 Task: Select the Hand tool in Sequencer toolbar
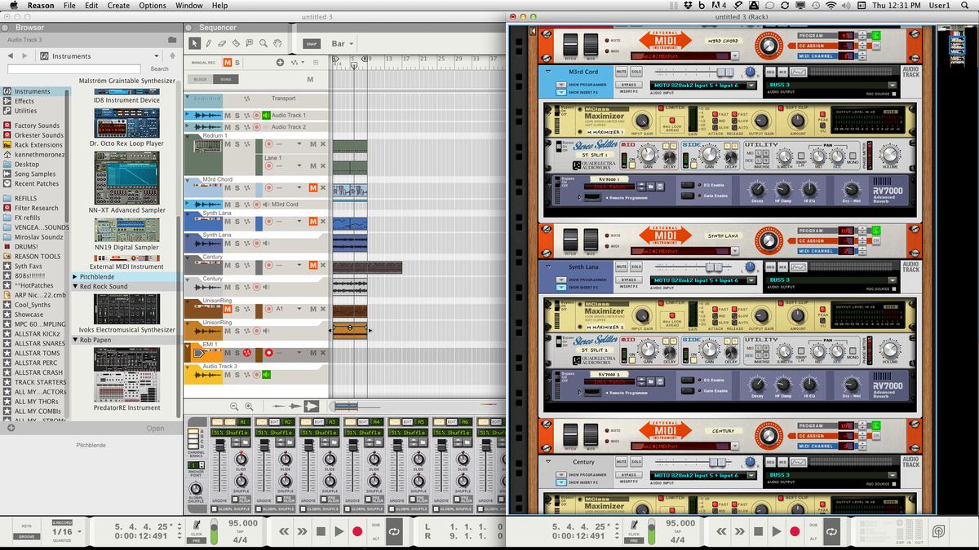[x=277, y=43]
